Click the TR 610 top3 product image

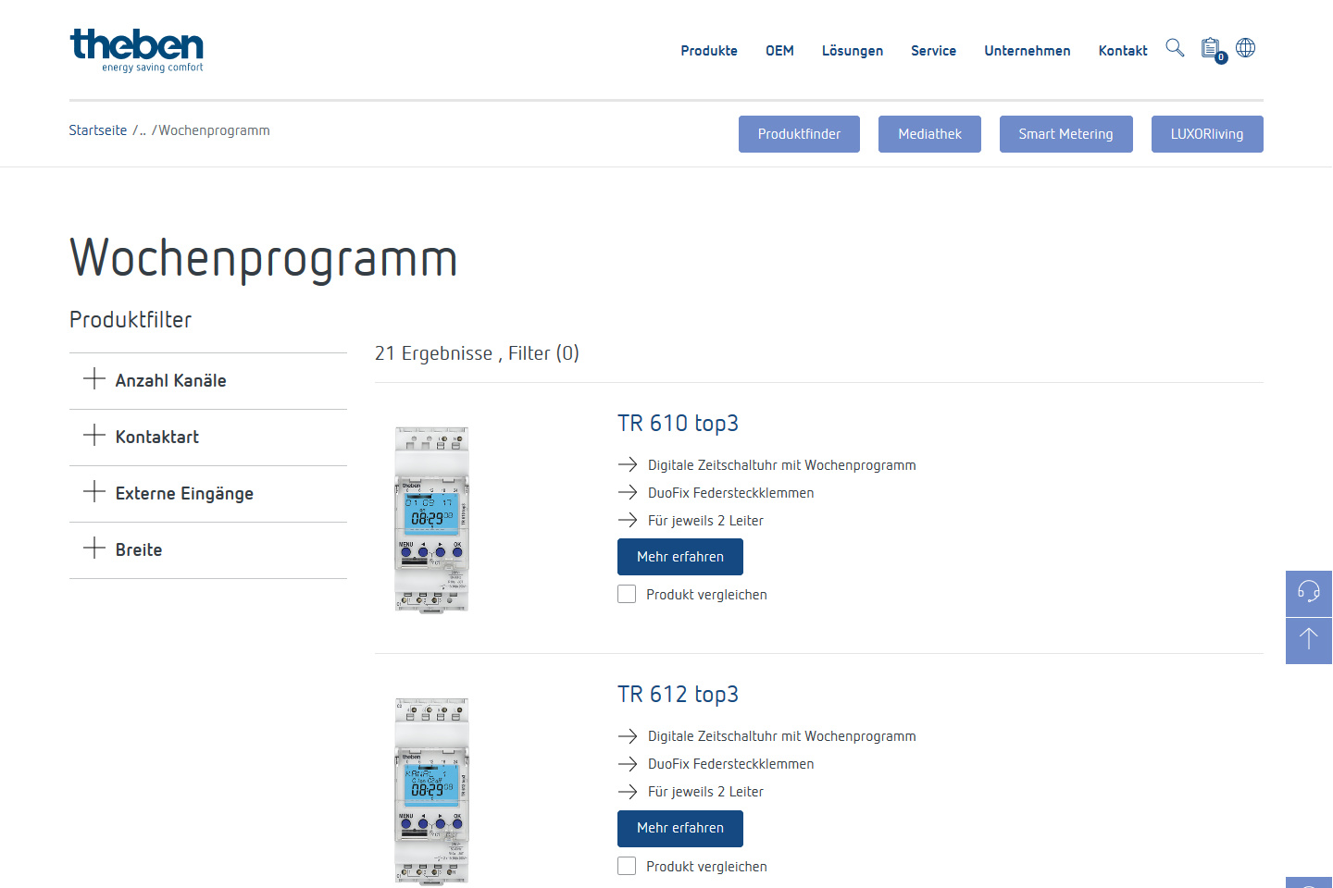tap(432, 519)
